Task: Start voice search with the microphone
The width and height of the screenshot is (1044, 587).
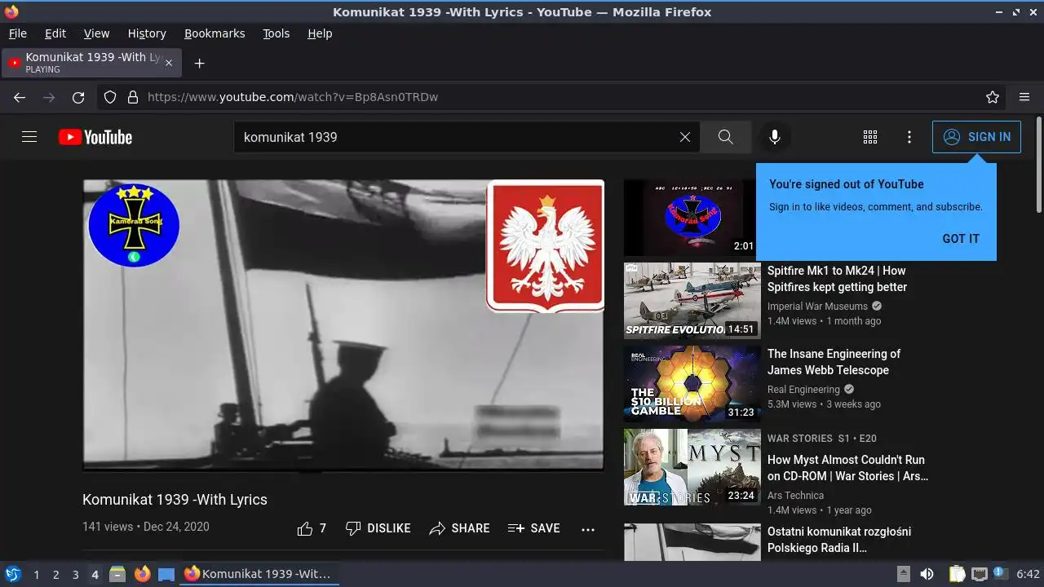Action: click(x=775, y=137)
